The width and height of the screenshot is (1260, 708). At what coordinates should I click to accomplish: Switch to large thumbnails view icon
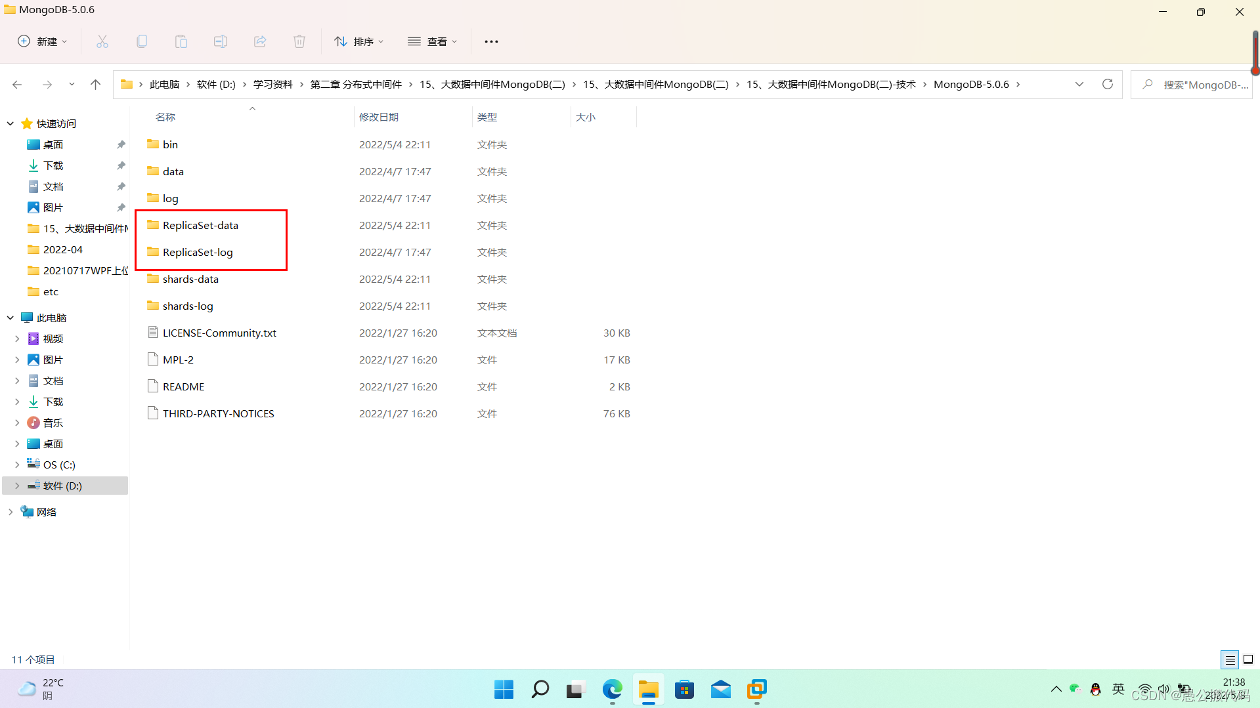(1248, 659)
